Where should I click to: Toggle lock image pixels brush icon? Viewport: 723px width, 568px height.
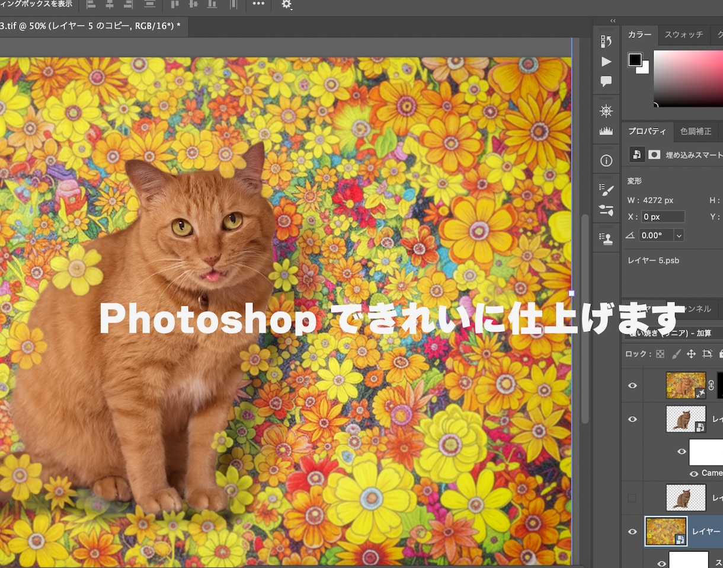point(676,354)
